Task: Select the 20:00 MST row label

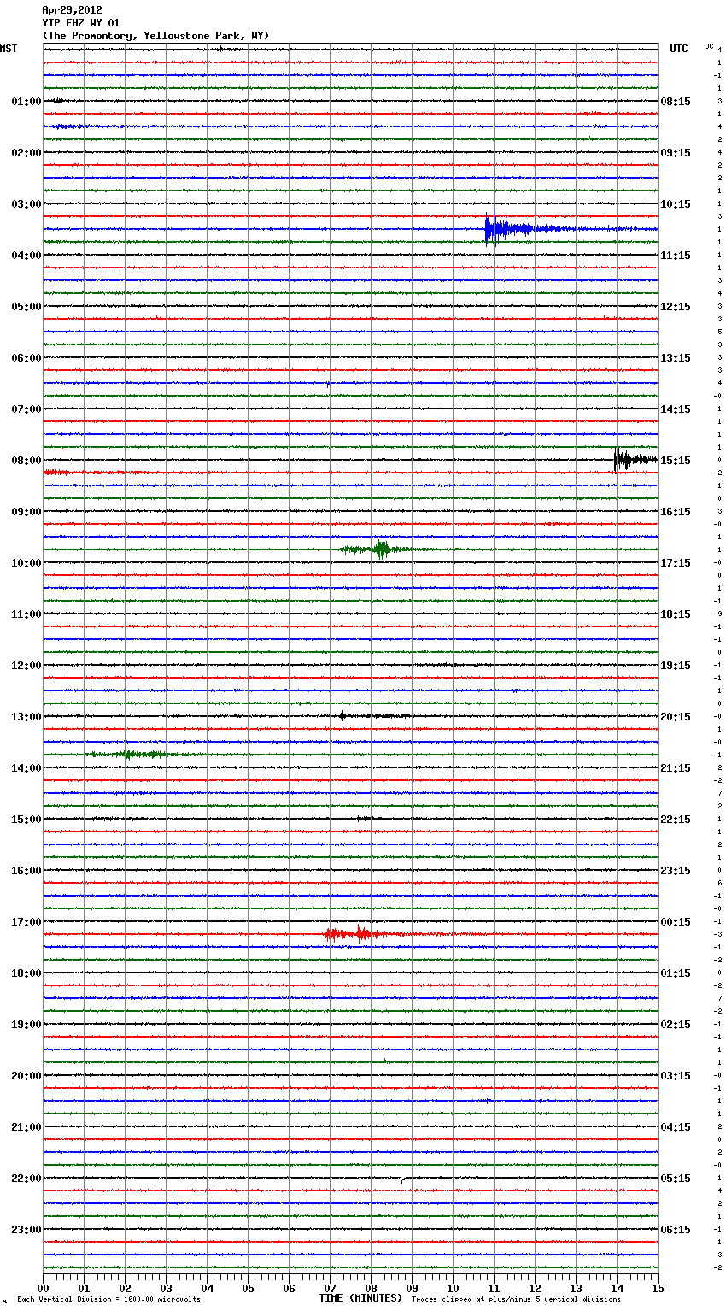Action: coord(26,1076)
